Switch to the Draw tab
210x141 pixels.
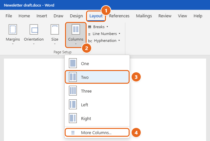click(x=58, y=16)
